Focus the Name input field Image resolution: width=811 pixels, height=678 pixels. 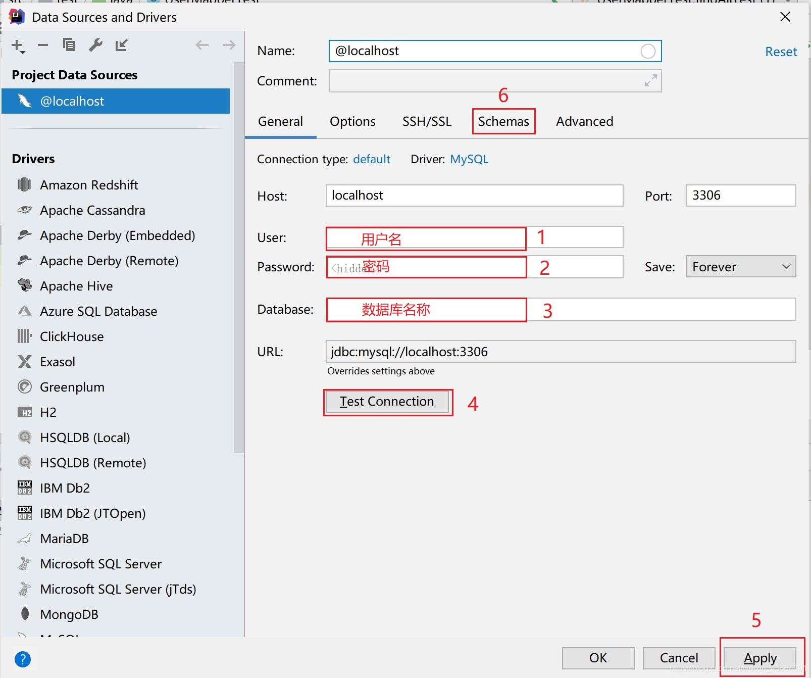[x=495, y=51]
